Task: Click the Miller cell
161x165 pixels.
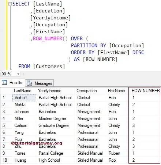Action: [x=24, y=119]
